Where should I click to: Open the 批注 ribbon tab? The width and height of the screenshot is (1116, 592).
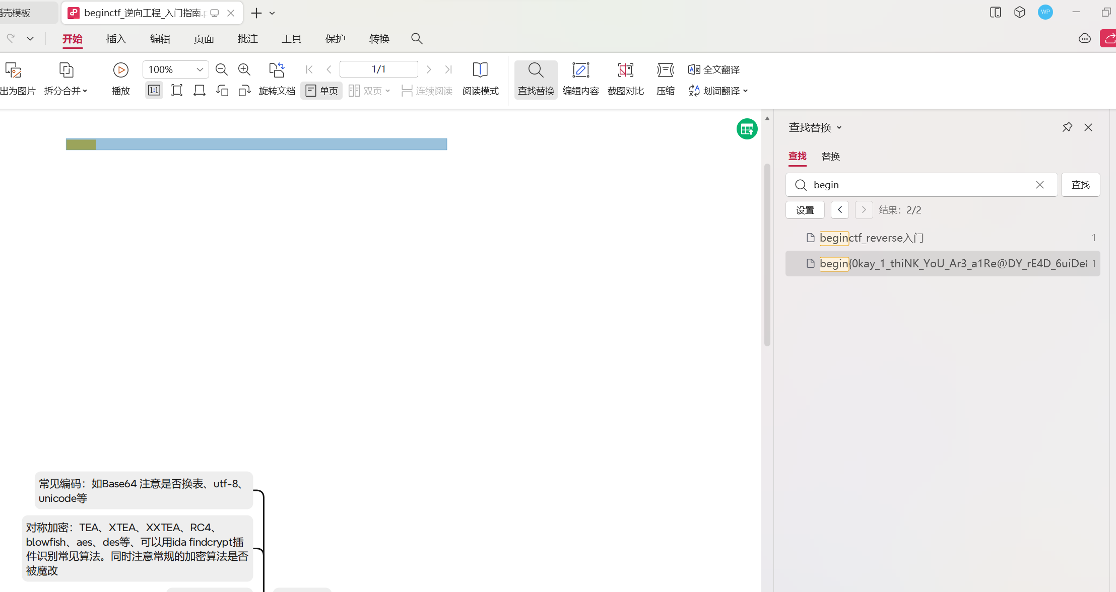248,39
